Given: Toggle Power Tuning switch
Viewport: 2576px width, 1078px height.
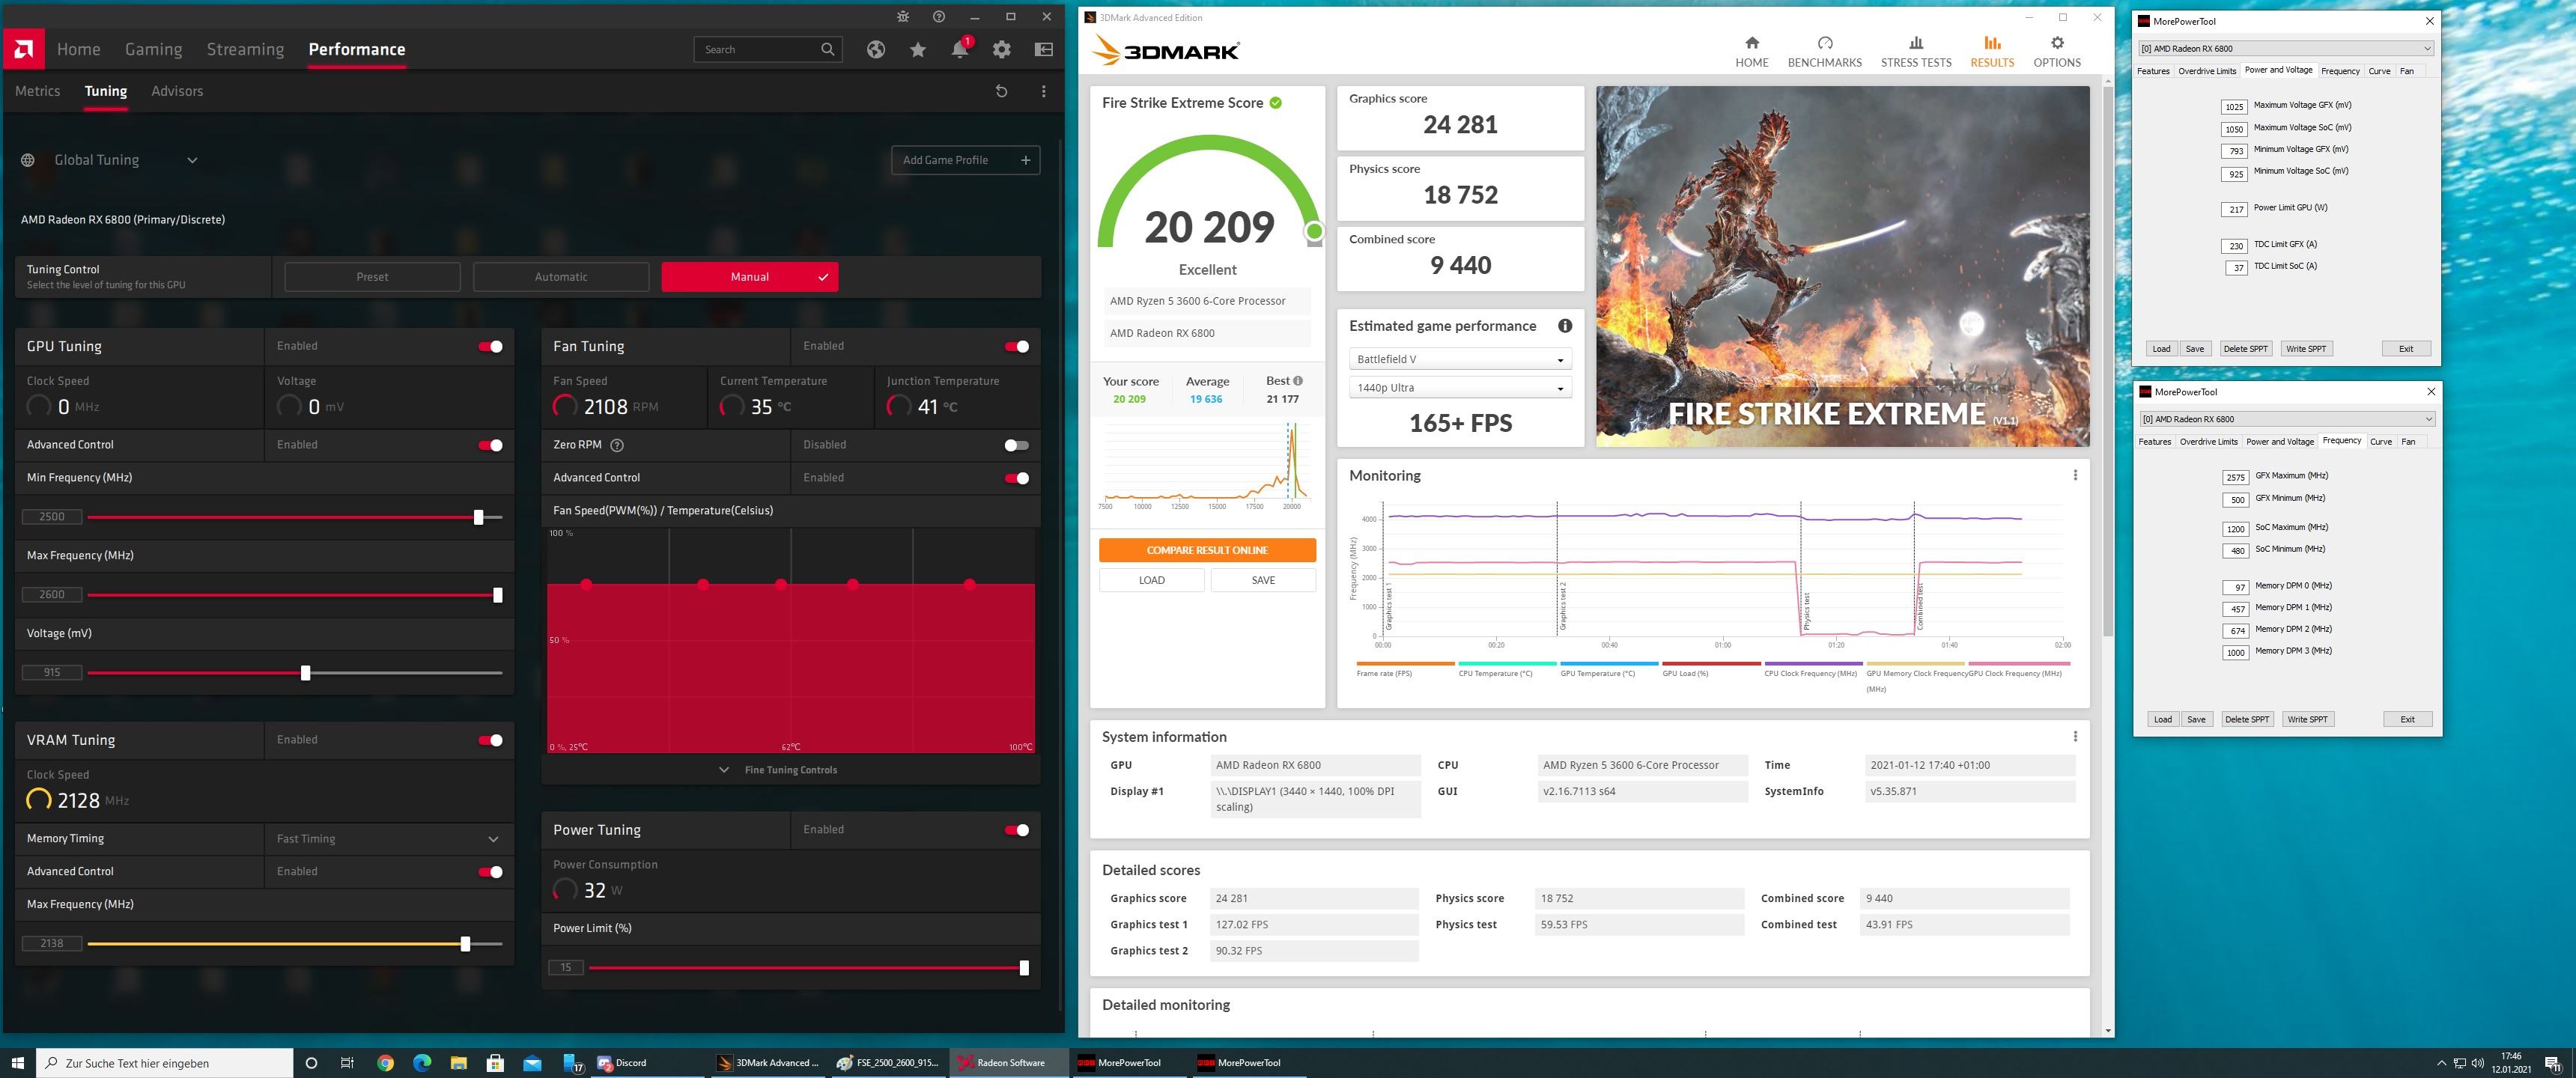Looking at the screenshot, I should click(1016, 830).
